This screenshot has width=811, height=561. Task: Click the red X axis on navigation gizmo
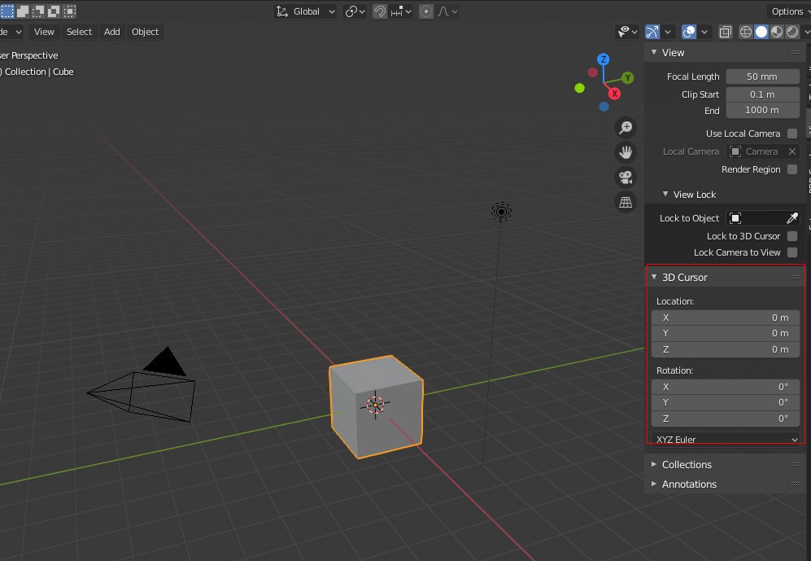coord(614,94)
